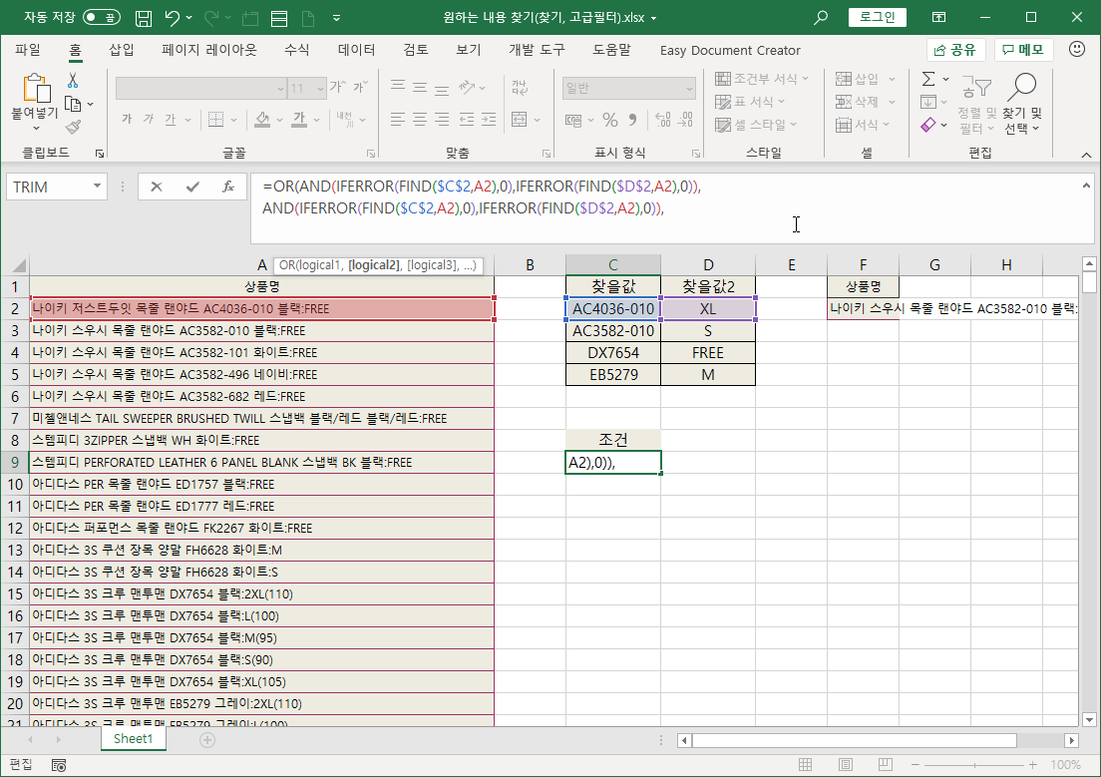1101x777 pixels.
Task: Open the cells 서식 format menu
Action: click(x=862, y=125)
